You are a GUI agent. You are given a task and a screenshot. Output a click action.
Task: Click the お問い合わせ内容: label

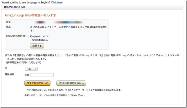point(16,36)
